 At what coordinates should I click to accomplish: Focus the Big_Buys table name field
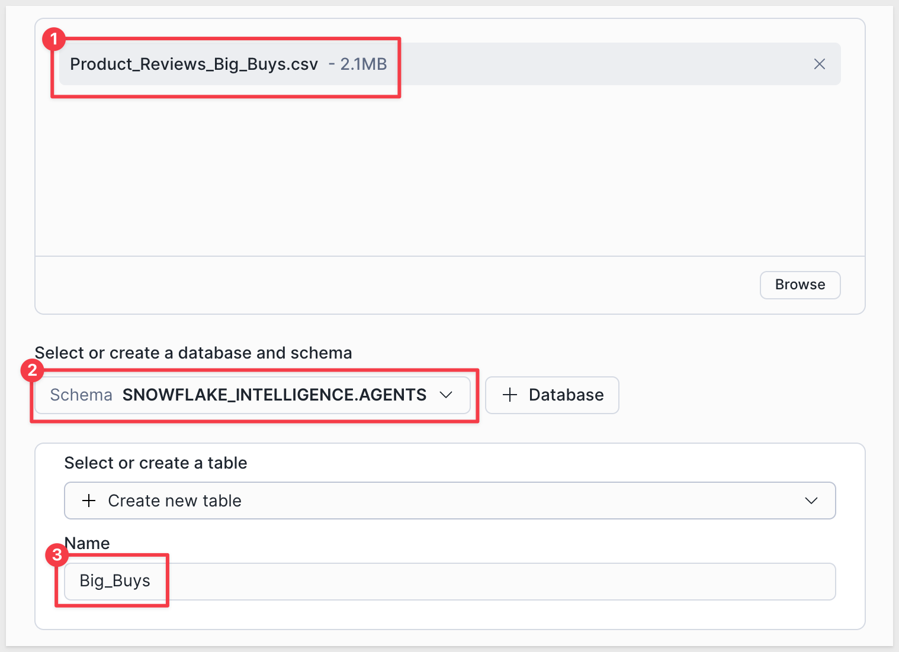pos(450,581)
